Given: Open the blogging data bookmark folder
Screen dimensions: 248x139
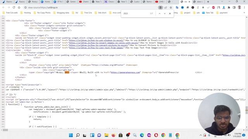Looking at the screenshot, I should (61, 13).
